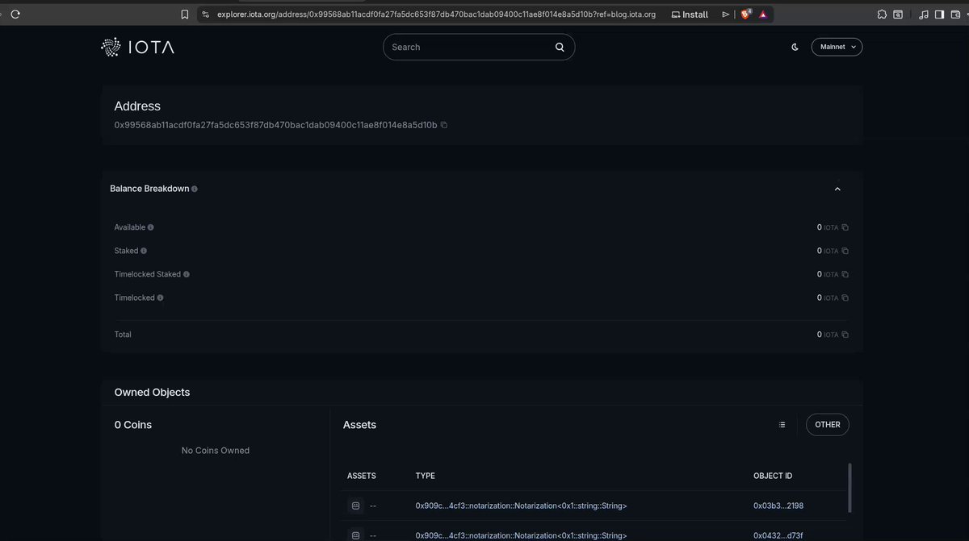Image resolution: width=969 pixels, height=541 pixels.
Task: Click the OTHER assets filter button
Action: tap(828, 425)
